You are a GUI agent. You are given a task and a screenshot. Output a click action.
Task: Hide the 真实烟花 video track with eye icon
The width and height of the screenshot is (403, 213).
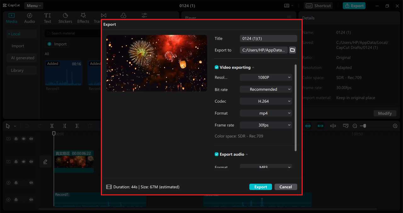tap(24, 161)
